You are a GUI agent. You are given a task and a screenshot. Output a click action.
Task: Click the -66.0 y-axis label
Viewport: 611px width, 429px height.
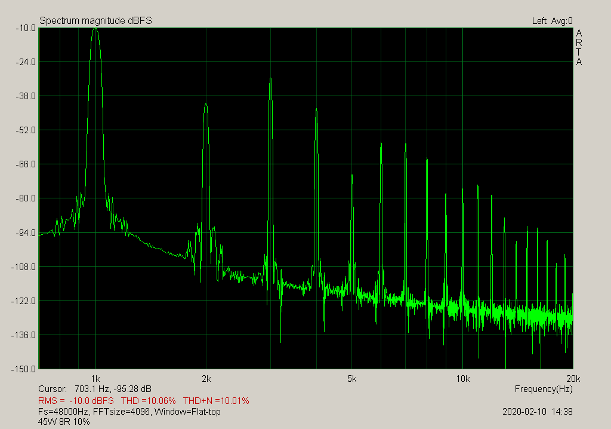click(x=26, y=164)
